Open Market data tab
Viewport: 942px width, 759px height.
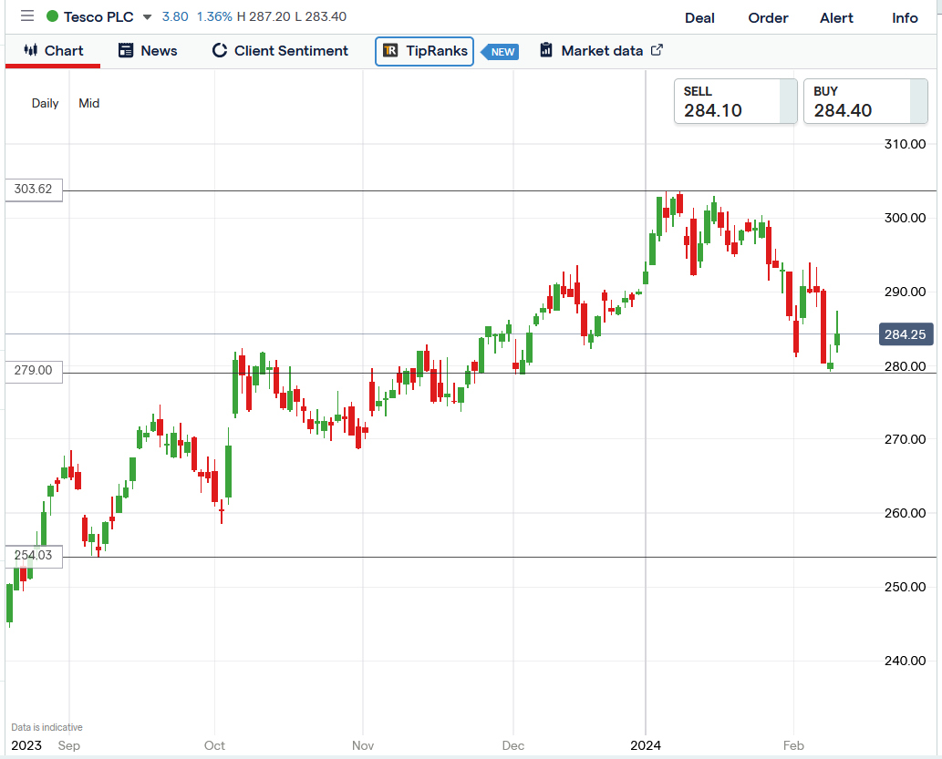click(601, 50)
